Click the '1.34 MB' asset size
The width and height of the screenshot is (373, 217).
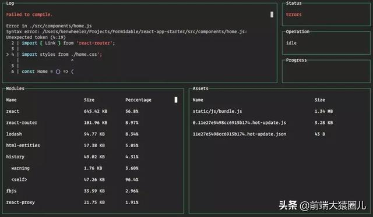(324, 111)
